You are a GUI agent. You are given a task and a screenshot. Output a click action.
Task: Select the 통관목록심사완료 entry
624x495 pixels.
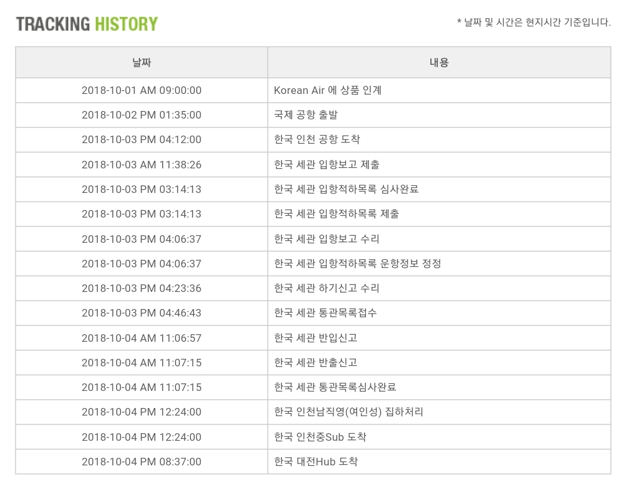pos(335,387)
